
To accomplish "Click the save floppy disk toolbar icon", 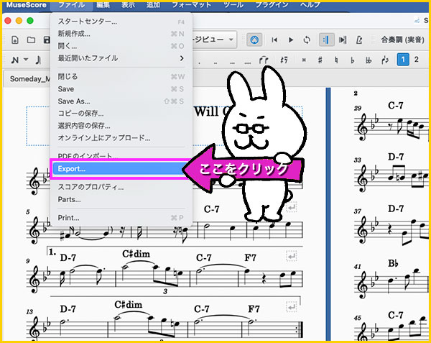I will coord(47,40).
